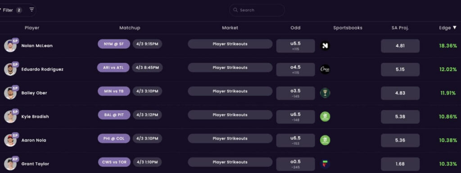Select the NYM @ SF matchup pill
461x173 pixels.
pyautogui.click(x=114, y=44)
